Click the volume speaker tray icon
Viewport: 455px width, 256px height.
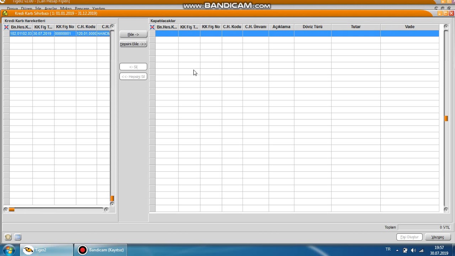click(x=413, y=250)
